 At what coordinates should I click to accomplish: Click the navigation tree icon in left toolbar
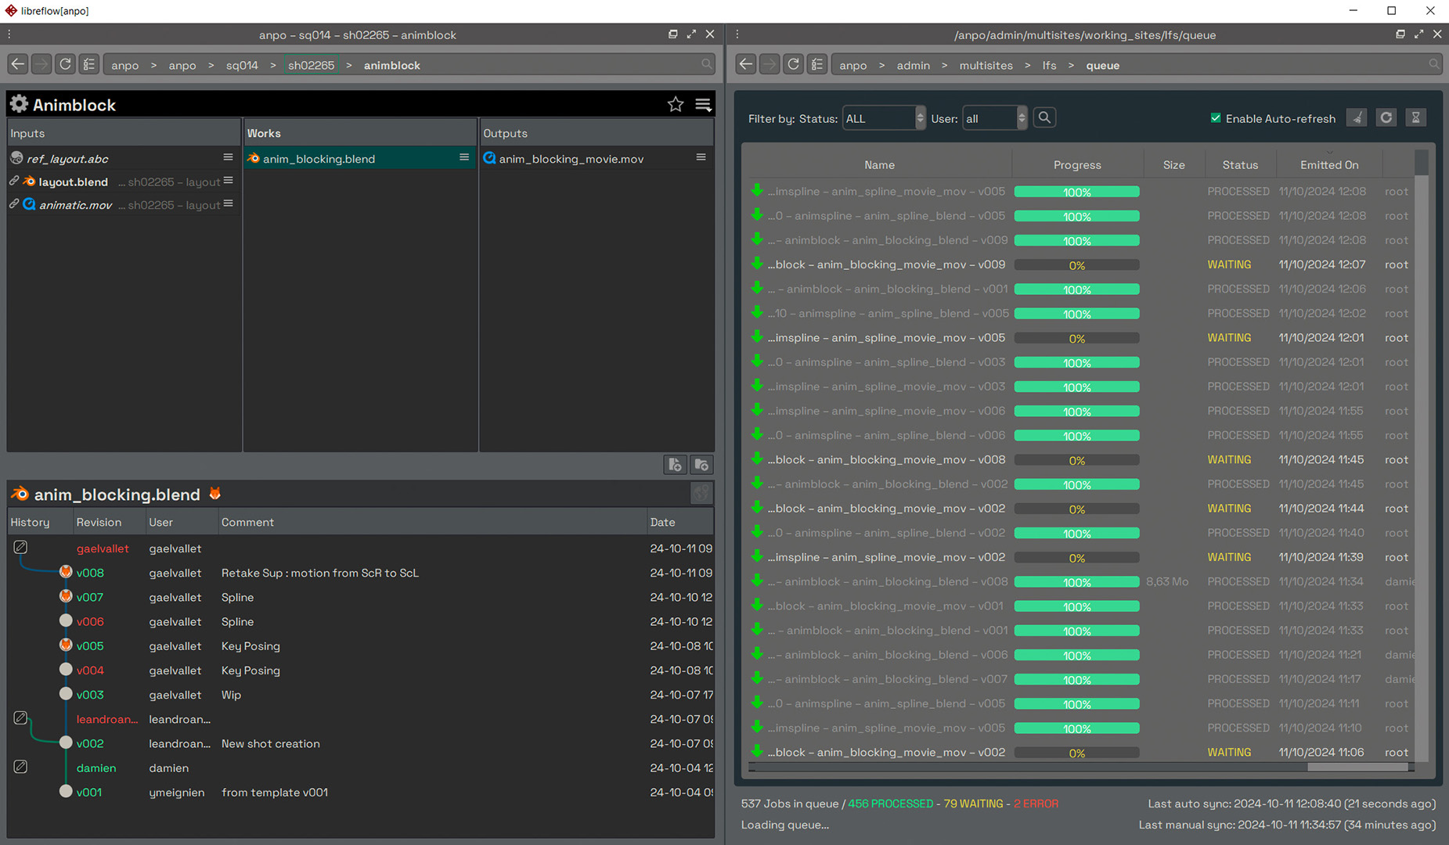tap(89, 65)
